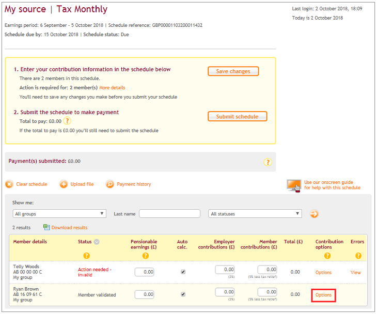The height and width of the screenshot is (314, 377).
Task: Click the Status column sort arrow
Action: pyautogui.click(x=97, y=242)
